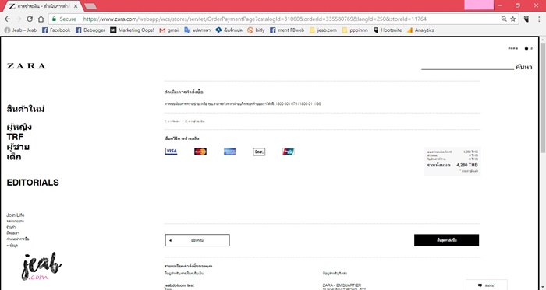Select the Dear card payment option
Image resolution: width=546 pixels, height=290 pixels.
(259, 152)
